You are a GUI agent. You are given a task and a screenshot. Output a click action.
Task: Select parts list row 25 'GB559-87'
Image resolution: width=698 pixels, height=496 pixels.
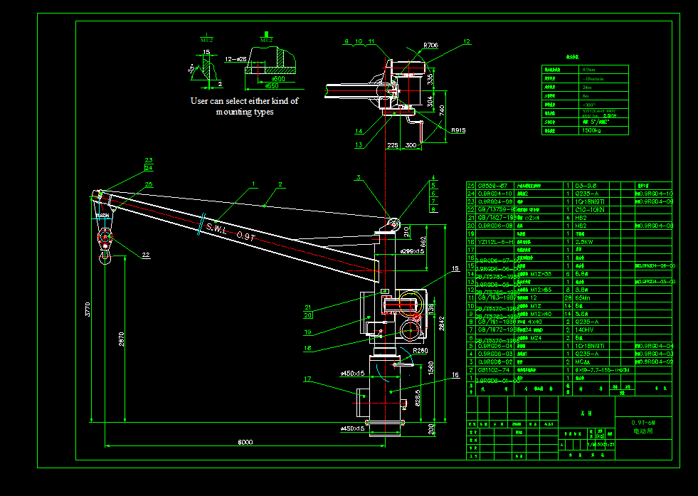pyautogui.click(x=491, y=184)
